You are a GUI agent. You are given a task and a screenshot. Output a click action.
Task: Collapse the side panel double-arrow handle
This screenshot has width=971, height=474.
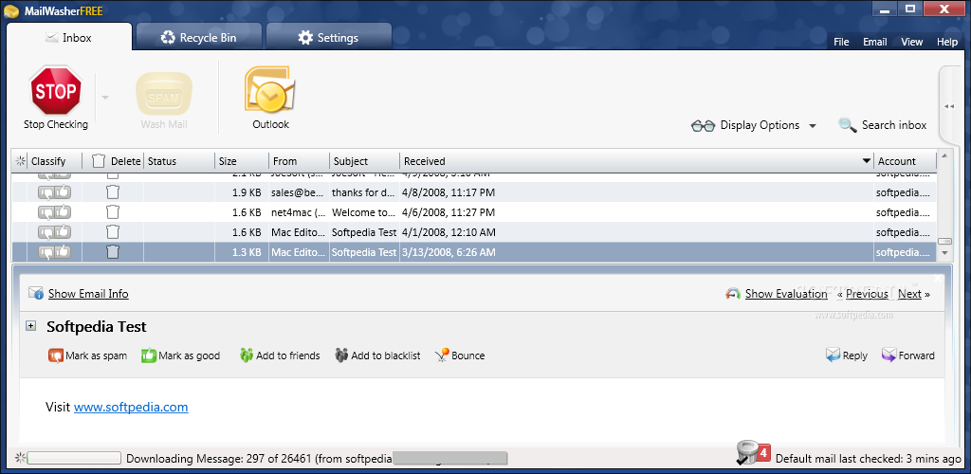click(949, 106)
